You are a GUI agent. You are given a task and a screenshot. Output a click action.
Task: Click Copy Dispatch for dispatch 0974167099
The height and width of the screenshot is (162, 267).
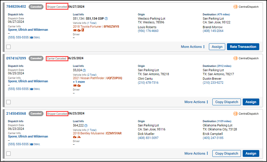pyautogui.click(x=227, y=102)
